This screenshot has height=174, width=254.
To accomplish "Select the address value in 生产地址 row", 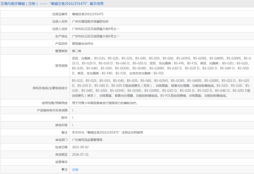I will point(96,36).
